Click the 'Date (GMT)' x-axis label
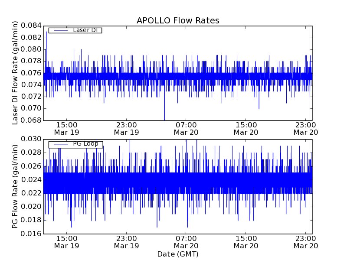 tap(178, 254)
